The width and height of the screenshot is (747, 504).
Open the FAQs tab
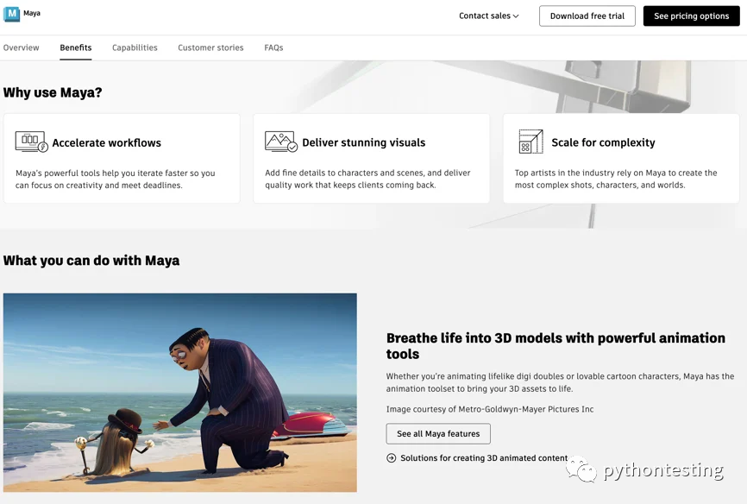273,47
